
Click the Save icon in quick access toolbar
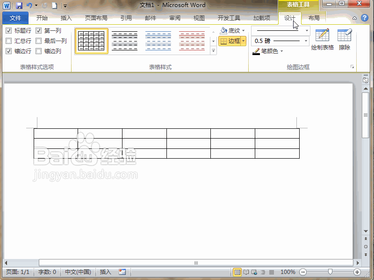click(x=19, y=5)
